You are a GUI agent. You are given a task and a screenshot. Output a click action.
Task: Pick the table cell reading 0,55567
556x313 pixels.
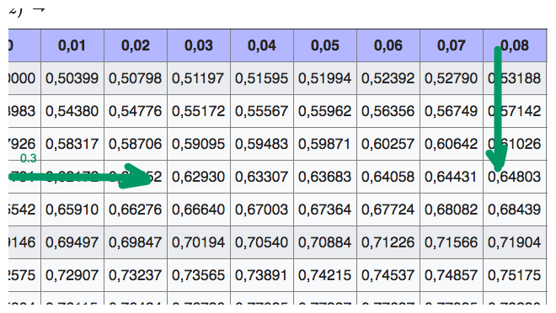pyautogui.click(x=262, y=111)
